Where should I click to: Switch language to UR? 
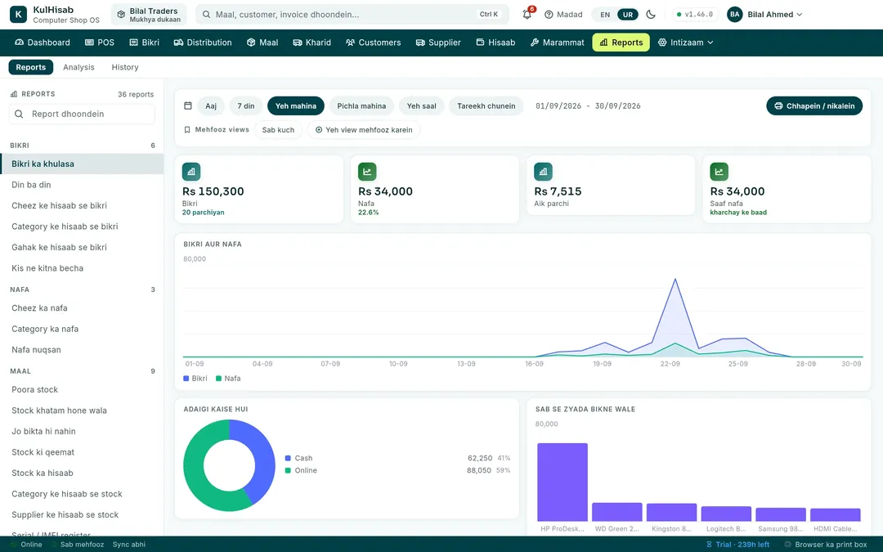[x=627, y=15]
